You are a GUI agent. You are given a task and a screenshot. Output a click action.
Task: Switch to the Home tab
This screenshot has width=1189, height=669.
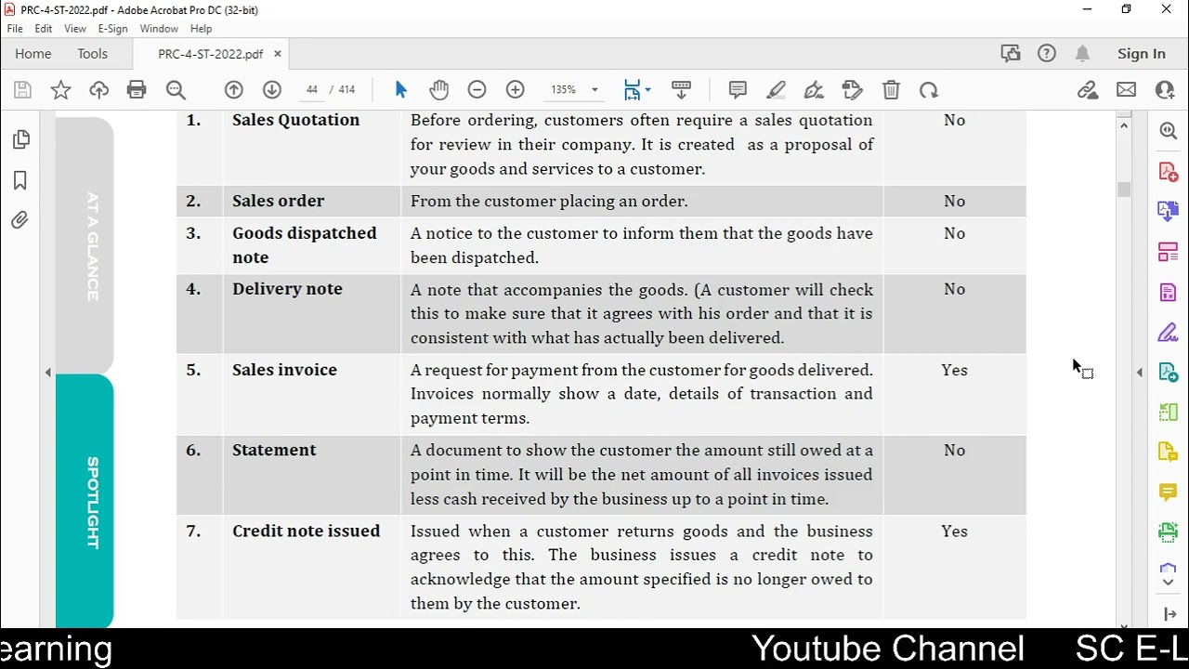(33, 54)
